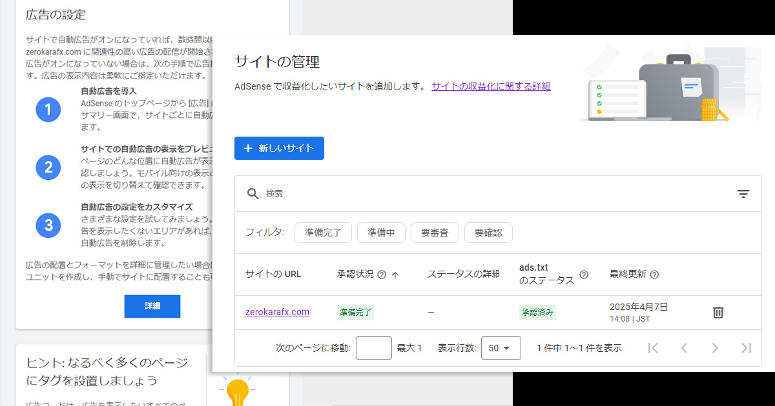Viewport: 775px width, 406px height.
Task: Jump to last page using pagination icon
Action: click(x=746, y=348)
